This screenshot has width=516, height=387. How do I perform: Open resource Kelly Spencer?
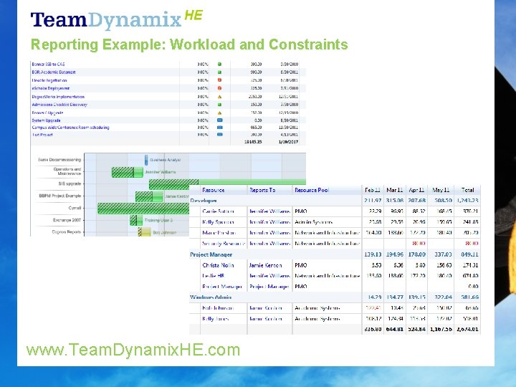coord(218,222)
